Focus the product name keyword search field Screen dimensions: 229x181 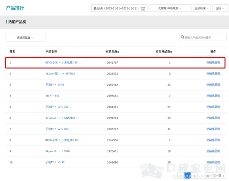point(203,37)
